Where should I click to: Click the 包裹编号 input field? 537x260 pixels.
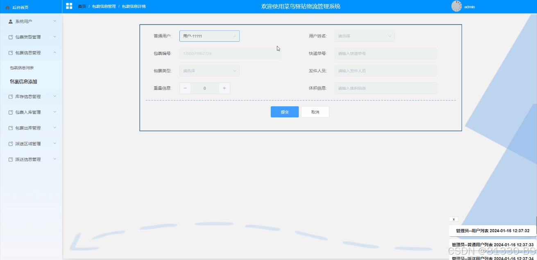pyautogui.click(x=230, y=54)
